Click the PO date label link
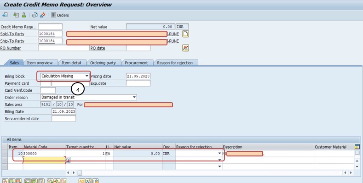Image resolution: width=363 pixels, height=183 pixels. coord(98,48)
